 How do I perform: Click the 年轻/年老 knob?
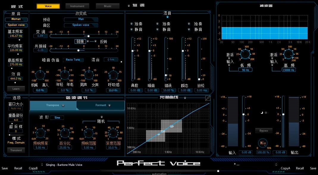[65, 75]
